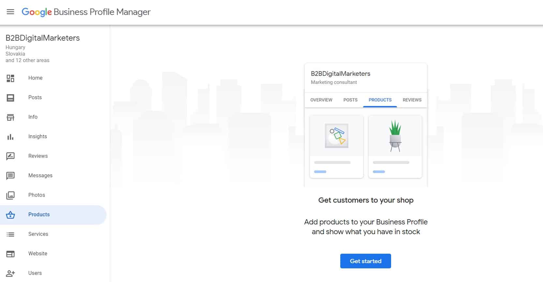Click the Get started button
The height and width of the screenshot is (282, 543).
click(365, 261)
